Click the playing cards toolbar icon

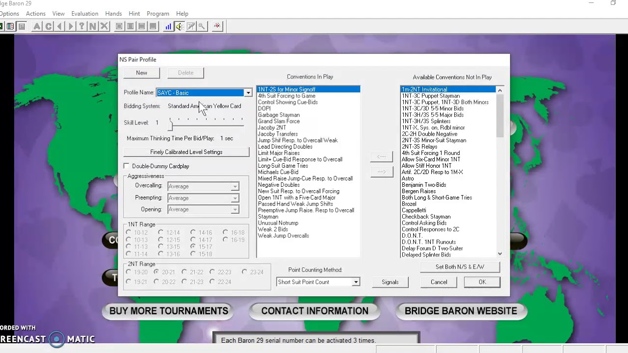pyautogui.click(x=10, y=26)
